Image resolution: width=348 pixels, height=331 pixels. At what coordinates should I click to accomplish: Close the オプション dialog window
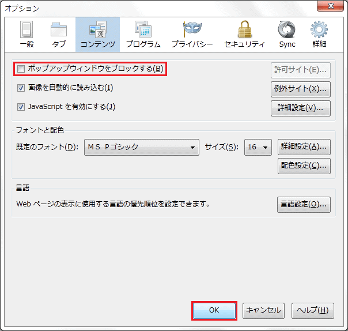coord(330,5)
